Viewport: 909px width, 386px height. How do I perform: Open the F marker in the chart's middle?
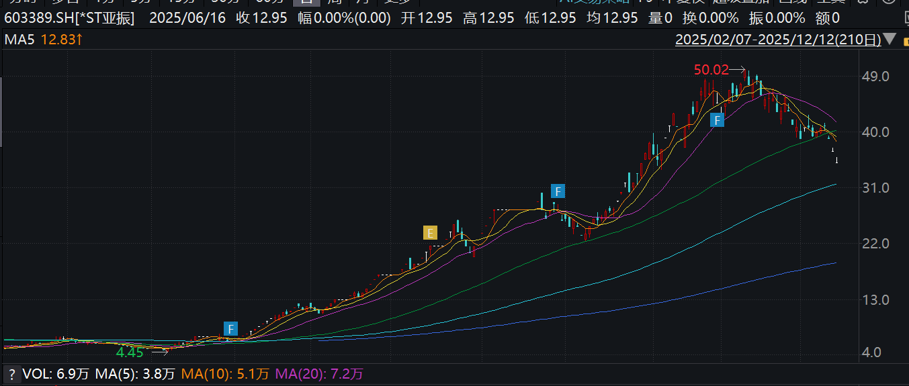pyautogui.click(x=557, y=189)
